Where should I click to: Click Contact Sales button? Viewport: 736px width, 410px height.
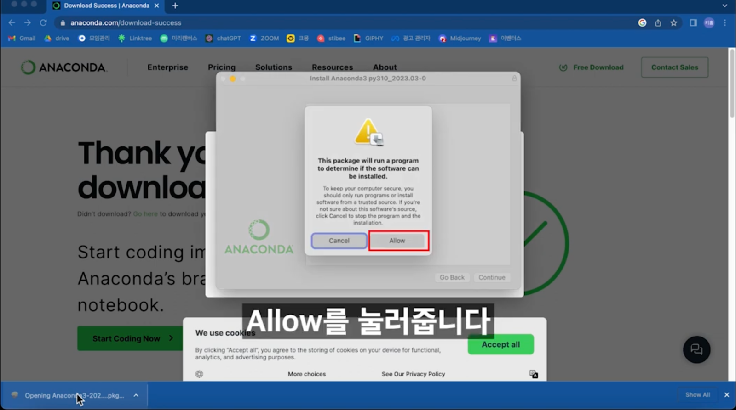[674, 67]
